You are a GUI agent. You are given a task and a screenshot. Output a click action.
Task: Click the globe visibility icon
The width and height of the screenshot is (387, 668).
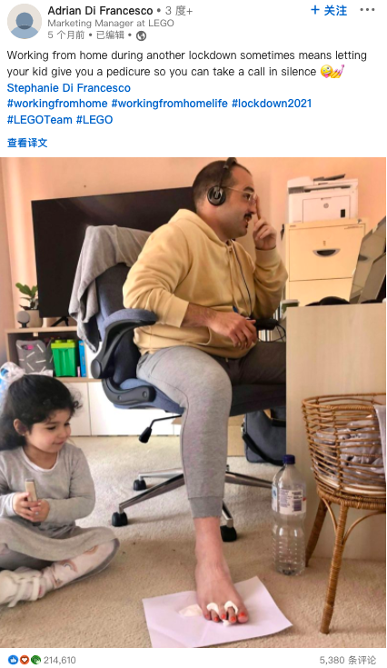[141, 35]
